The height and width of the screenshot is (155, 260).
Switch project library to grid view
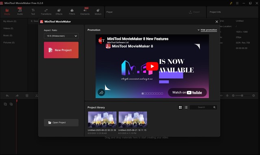pyautogui.click(x=180, y=107)
